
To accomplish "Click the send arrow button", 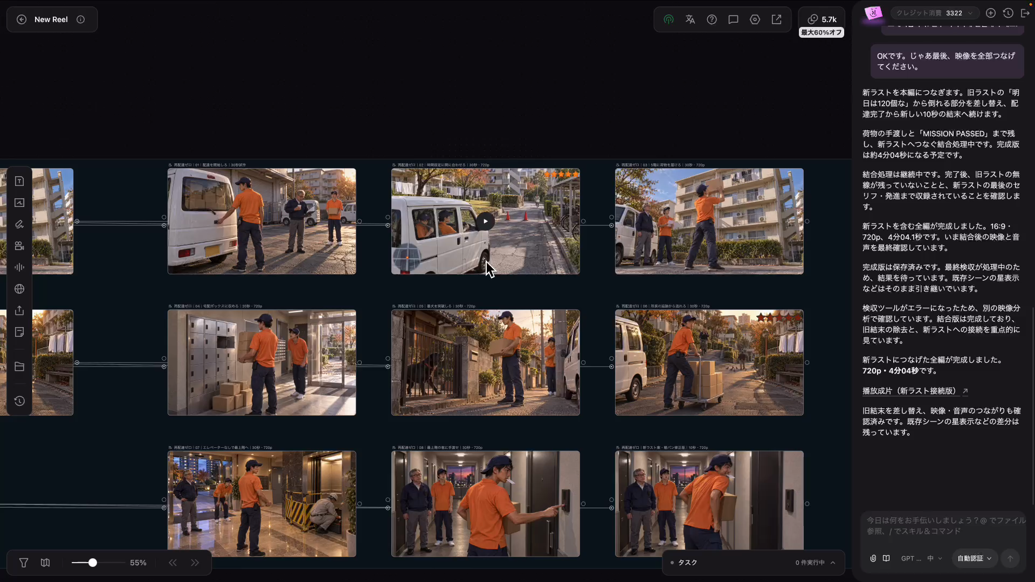I will pyautogui.click(x=1010, y=558).
